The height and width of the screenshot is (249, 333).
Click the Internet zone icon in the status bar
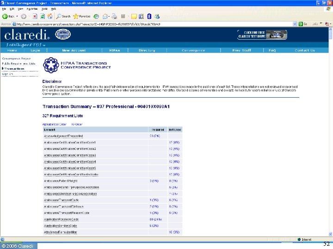point(299,239)
